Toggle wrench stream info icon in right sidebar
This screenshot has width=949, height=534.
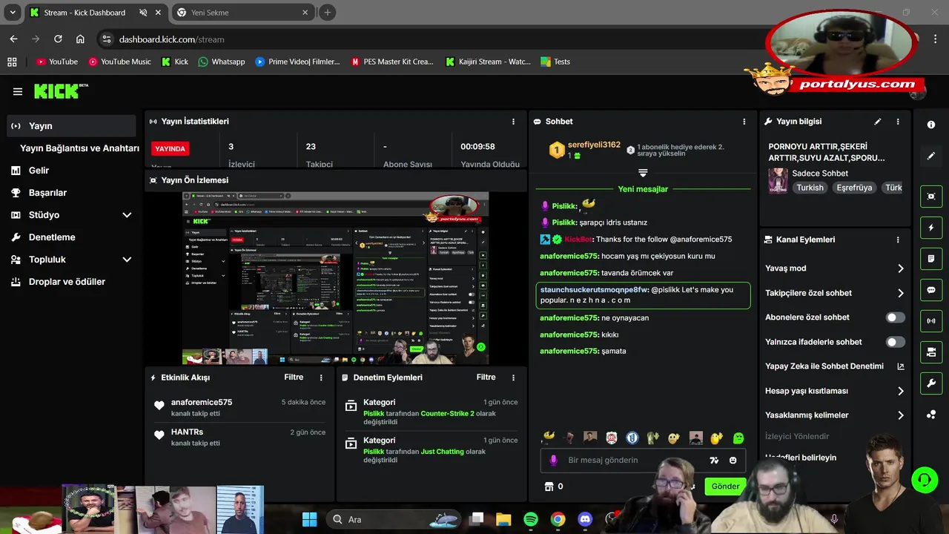click(931, 383)
